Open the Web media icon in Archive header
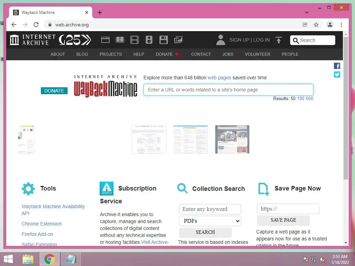The height and width of the screenshot is (266, 355). [105, 40]
